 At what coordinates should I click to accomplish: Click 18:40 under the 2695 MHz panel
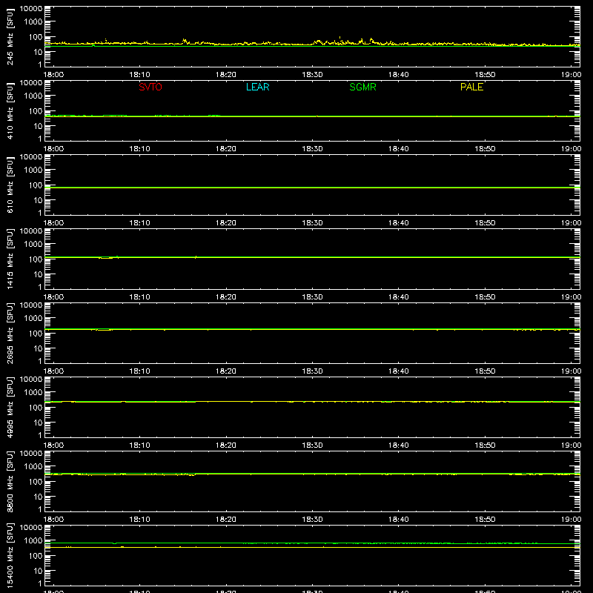(399, 371)
